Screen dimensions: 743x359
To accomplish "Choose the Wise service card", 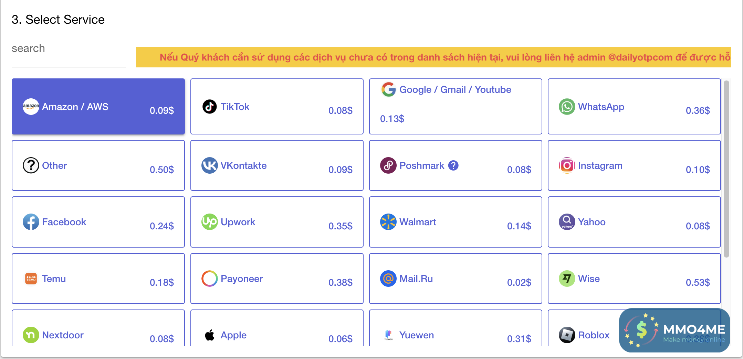I will click(634, 279).
